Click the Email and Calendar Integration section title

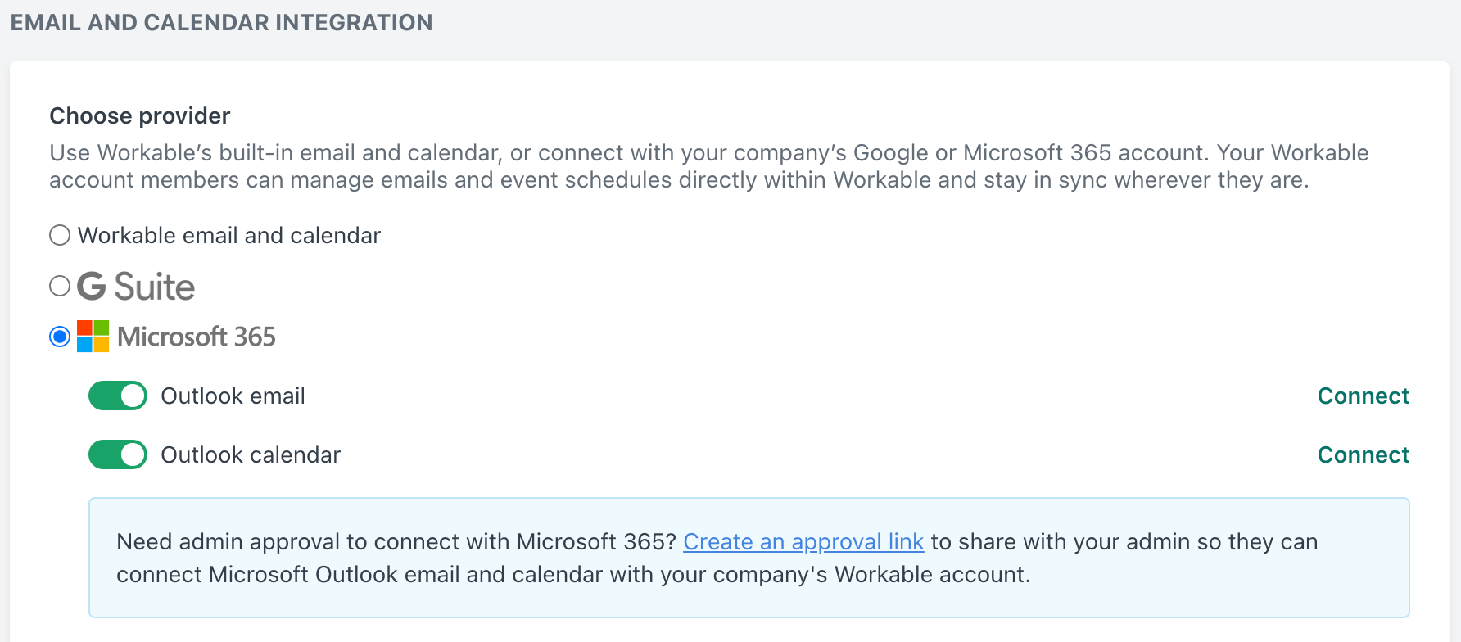coord(221,22)
